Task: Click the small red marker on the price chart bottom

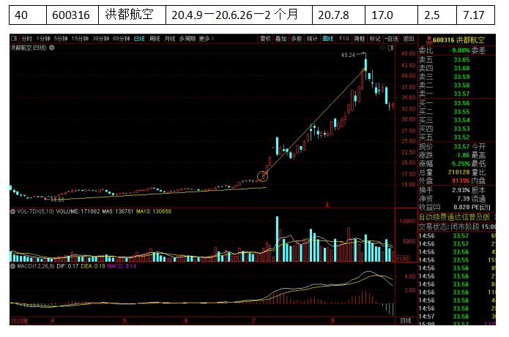Action: [327, 205]
